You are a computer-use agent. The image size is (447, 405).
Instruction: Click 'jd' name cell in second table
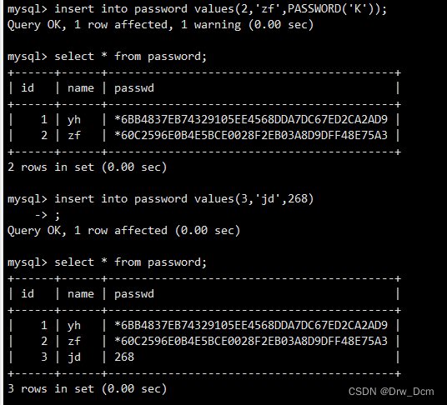pyautogui.click(x=74, y=357)
